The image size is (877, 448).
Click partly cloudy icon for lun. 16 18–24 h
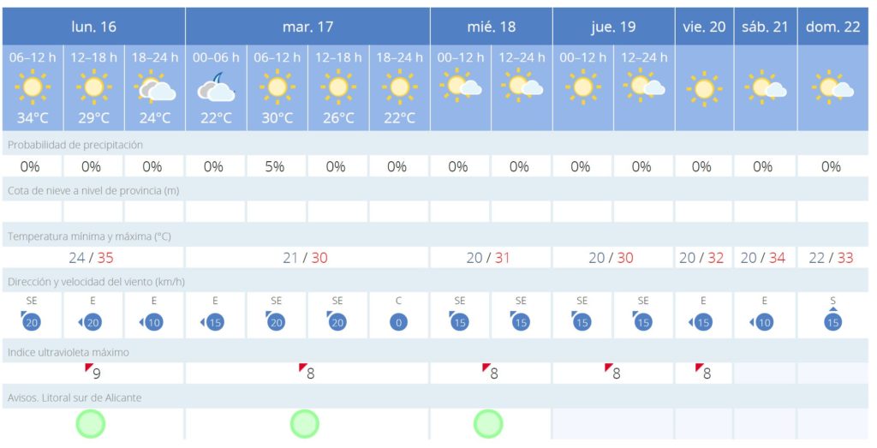155,87
